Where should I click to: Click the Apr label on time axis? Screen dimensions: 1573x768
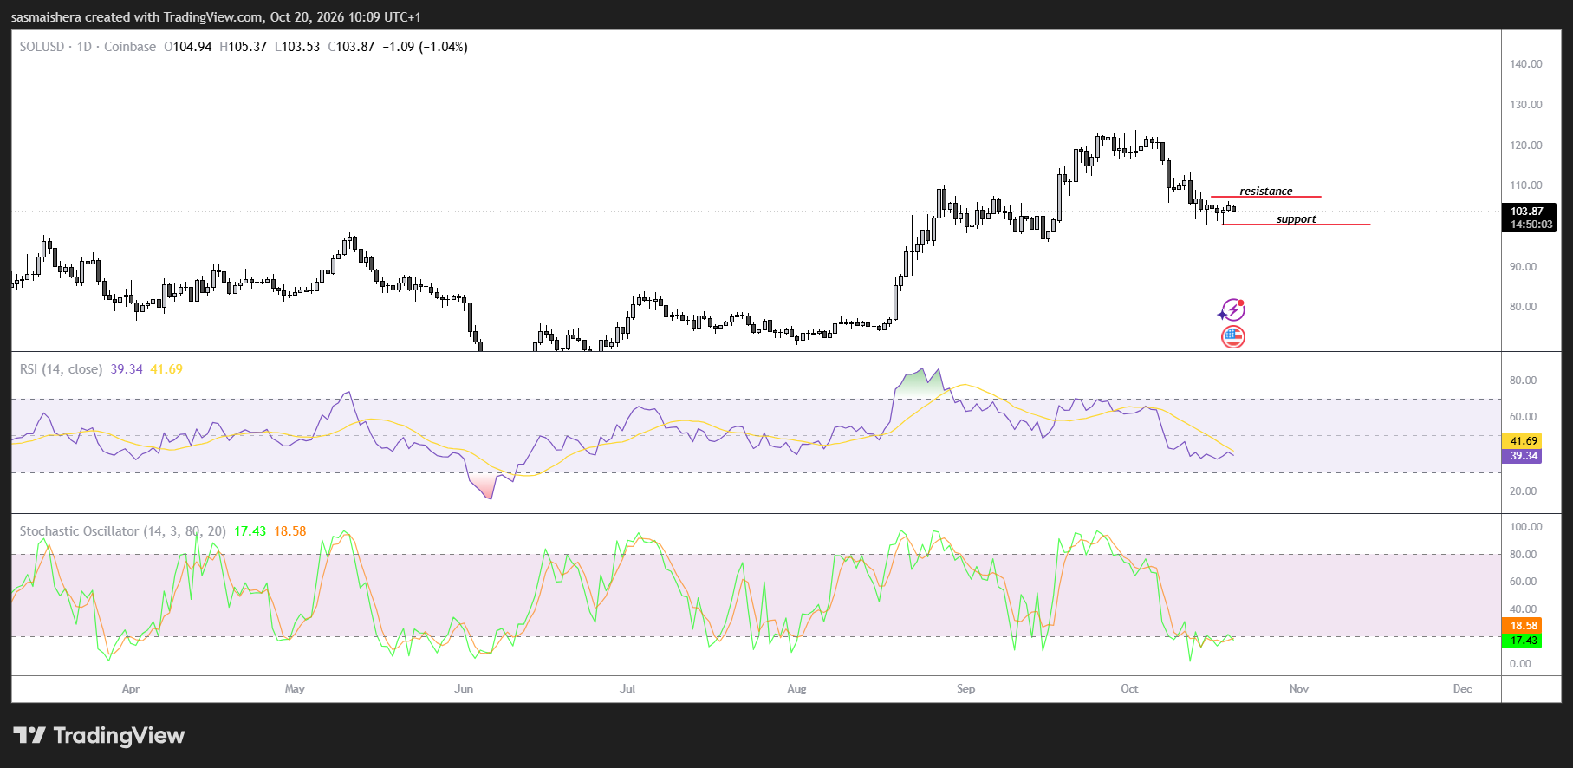coord(131,689)
